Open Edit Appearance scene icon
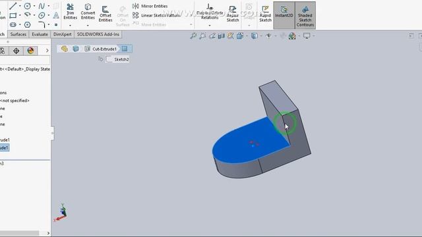The width and height of the screenshot is (422, 237). pos(292,36)
